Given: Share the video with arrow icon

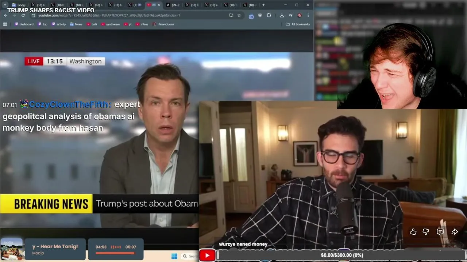Looking at the screenshot, I should pos(455,232).
